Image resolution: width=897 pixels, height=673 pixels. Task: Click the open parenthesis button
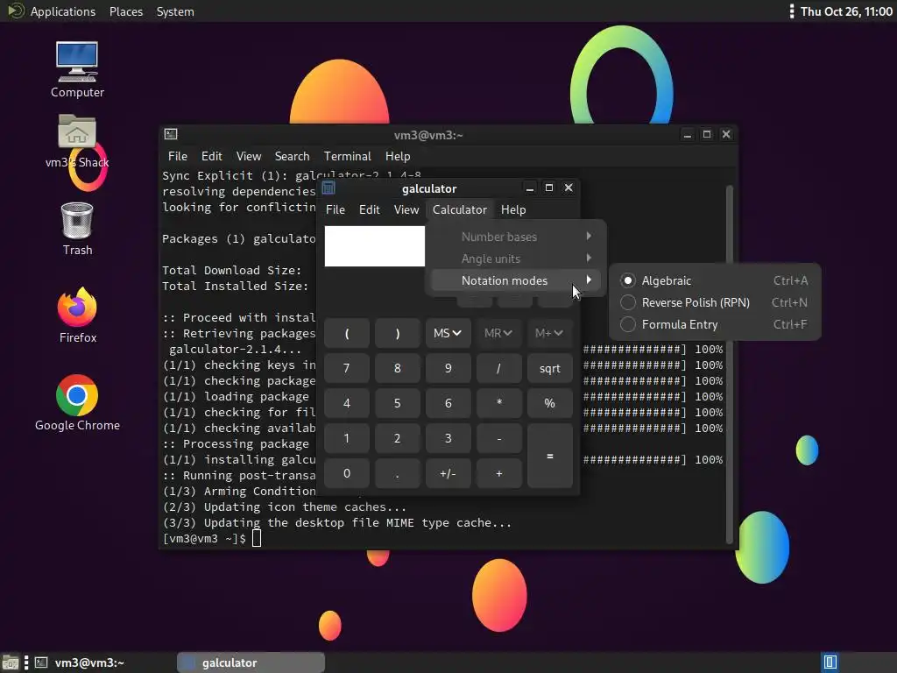pyautogui.click(x=347, y=333)
